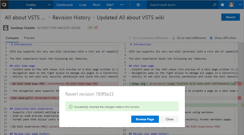This screenshot has width=244, height=135.
Task: Open the Work hub
Action: click(x=96, y=5)
